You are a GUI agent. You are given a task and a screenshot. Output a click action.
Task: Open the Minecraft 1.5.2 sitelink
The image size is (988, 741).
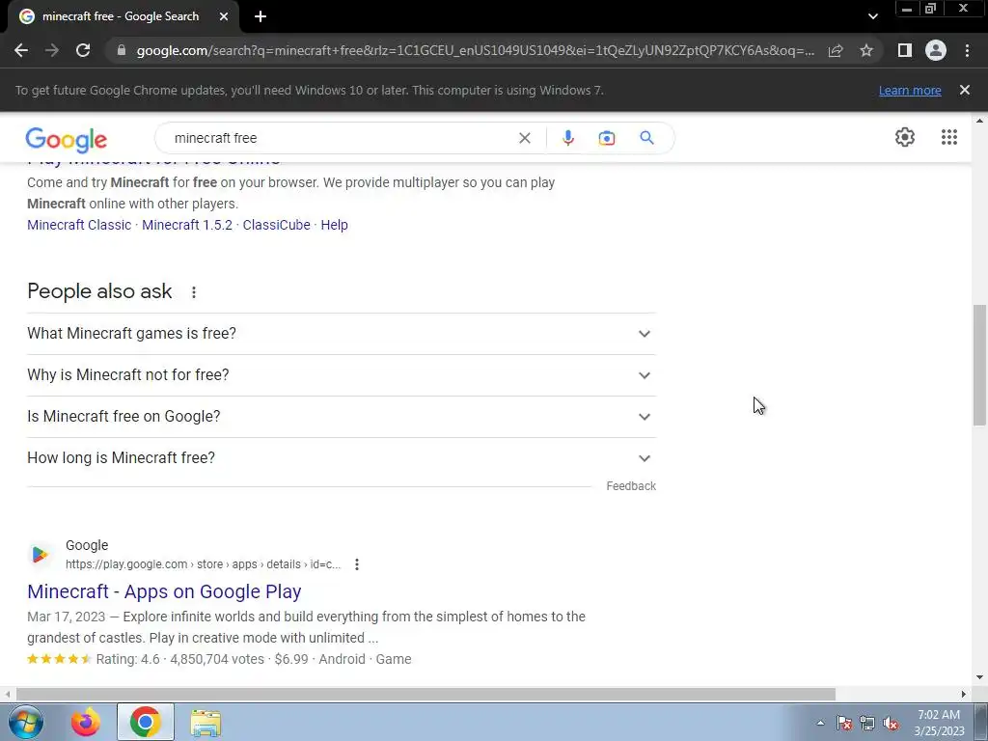[187, 225]
